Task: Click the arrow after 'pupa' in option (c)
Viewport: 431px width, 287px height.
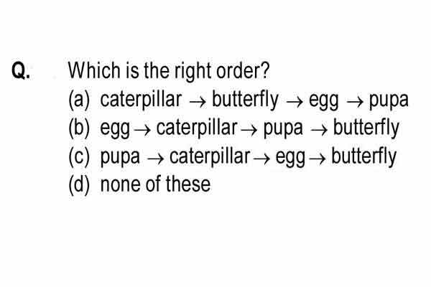Action: 156,159
